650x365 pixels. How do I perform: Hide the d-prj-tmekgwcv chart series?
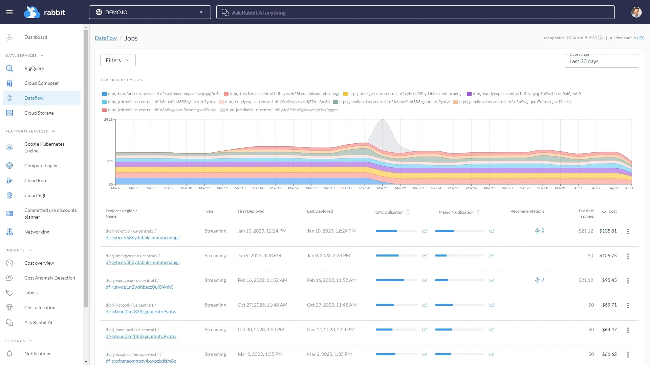click(x=404, y=94)
